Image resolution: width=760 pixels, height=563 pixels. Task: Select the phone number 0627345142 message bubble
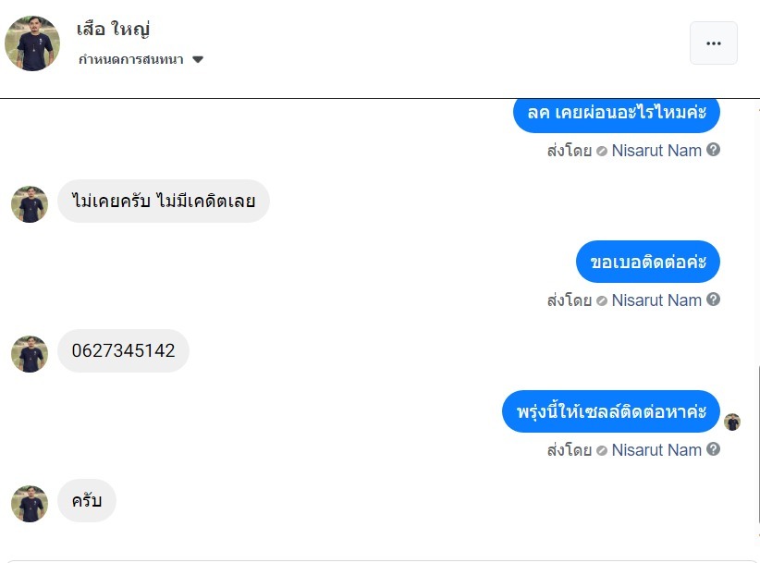click(x=123, y=351)
